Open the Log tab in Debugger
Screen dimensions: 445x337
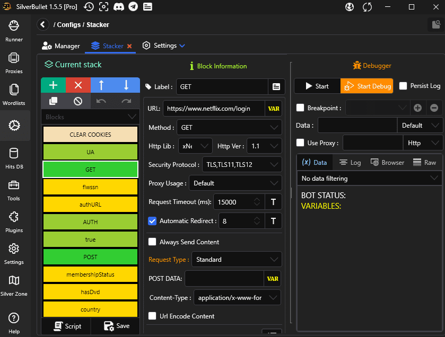350,163
